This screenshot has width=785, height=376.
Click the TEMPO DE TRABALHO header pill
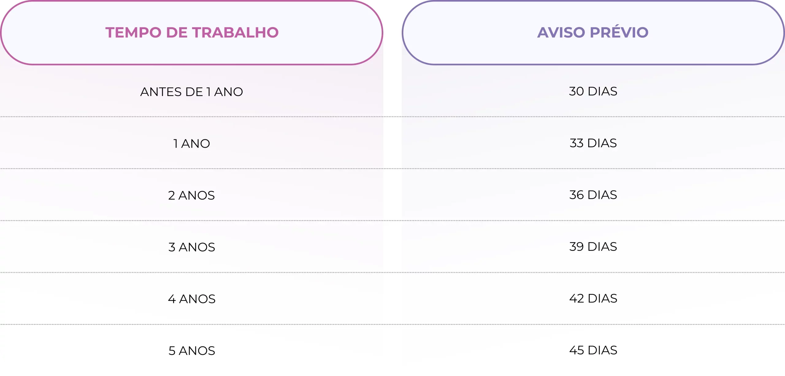192,33
